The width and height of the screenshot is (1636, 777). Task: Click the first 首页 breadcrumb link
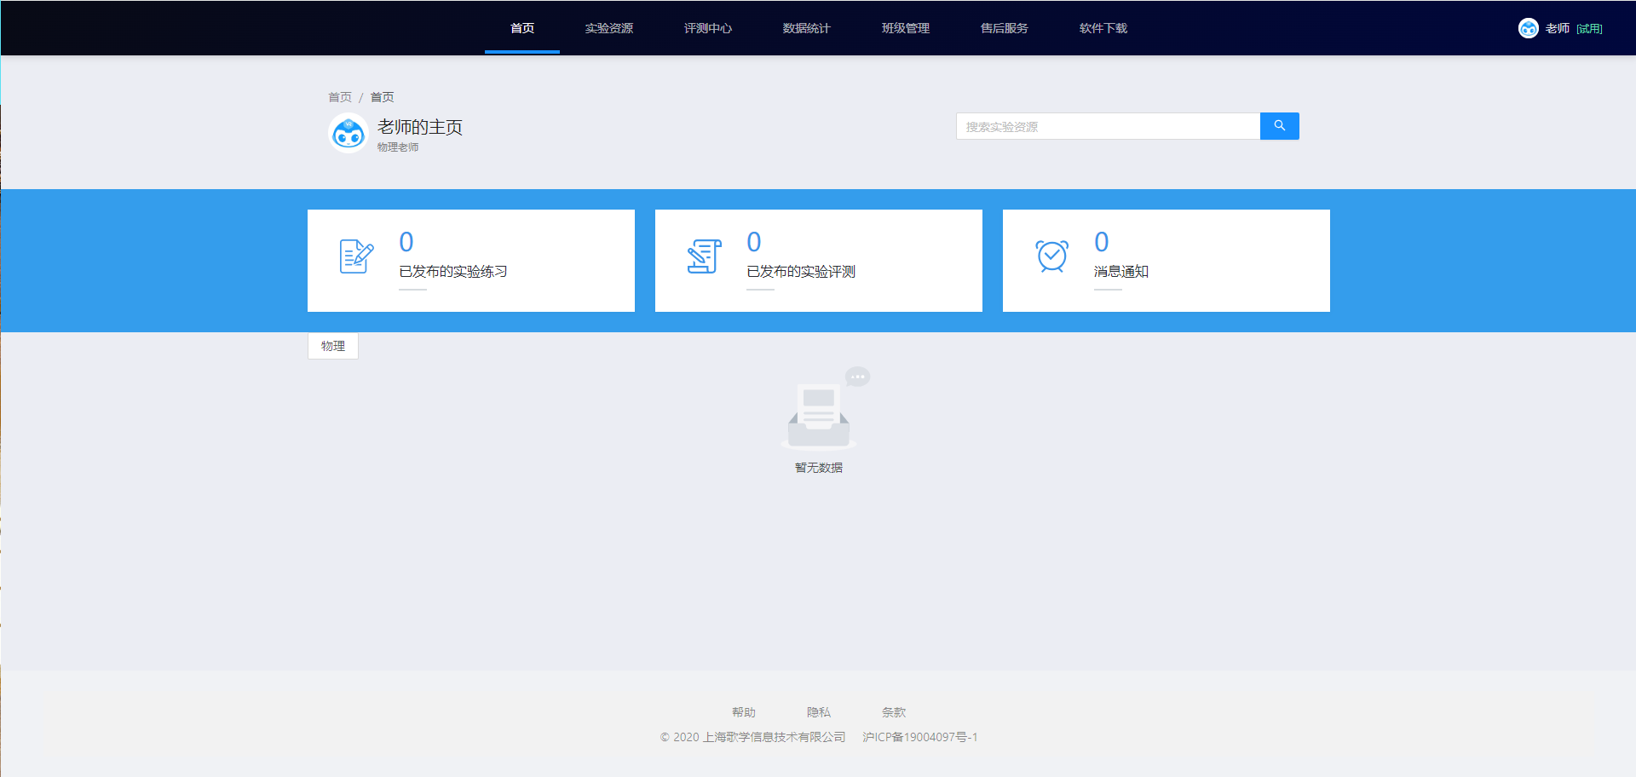pyautogui.click(x=339, y=97)
